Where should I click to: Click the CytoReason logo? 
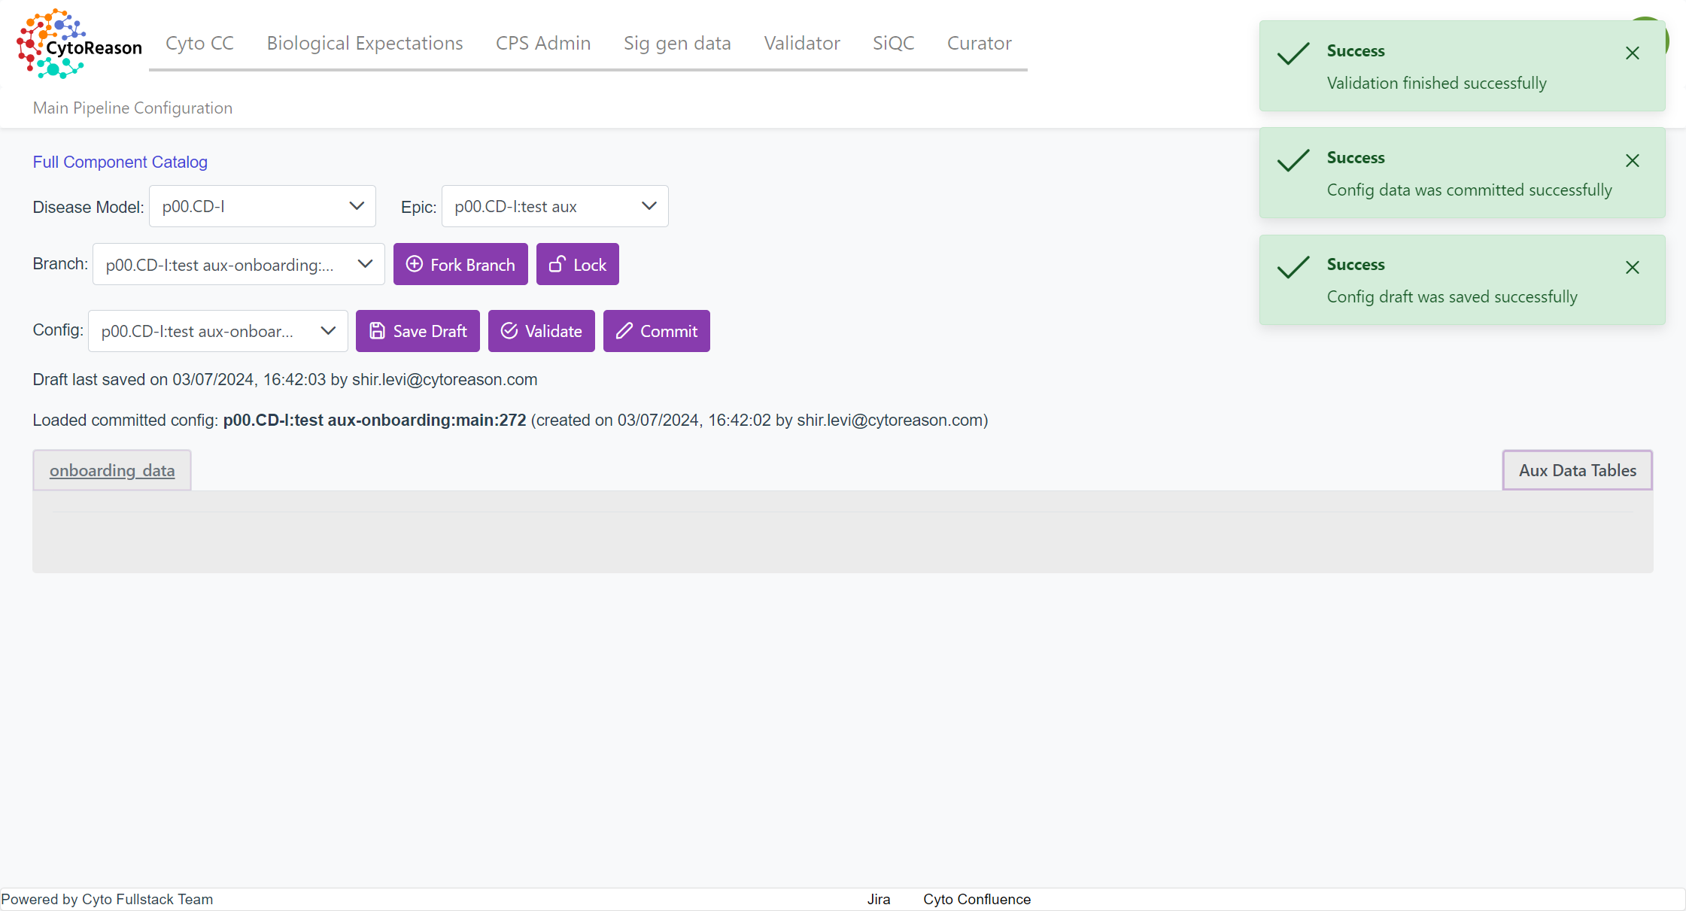click(78, 44)
